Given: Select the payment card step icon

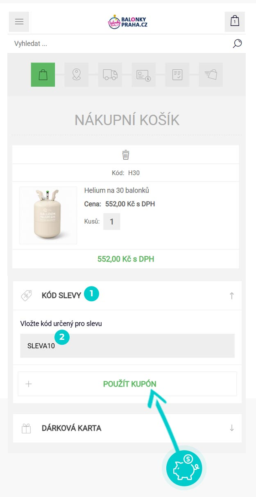Looking at the screenshot, I should pos(143,75).
